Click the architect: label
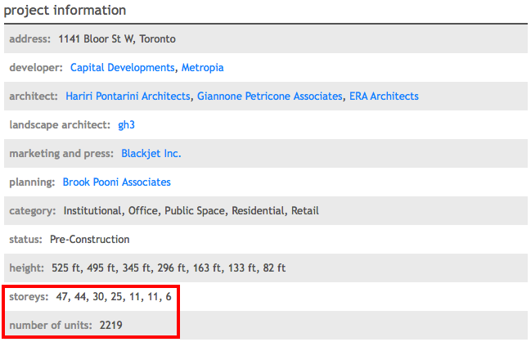Screen dimensions: 531x342 point(34,97)
